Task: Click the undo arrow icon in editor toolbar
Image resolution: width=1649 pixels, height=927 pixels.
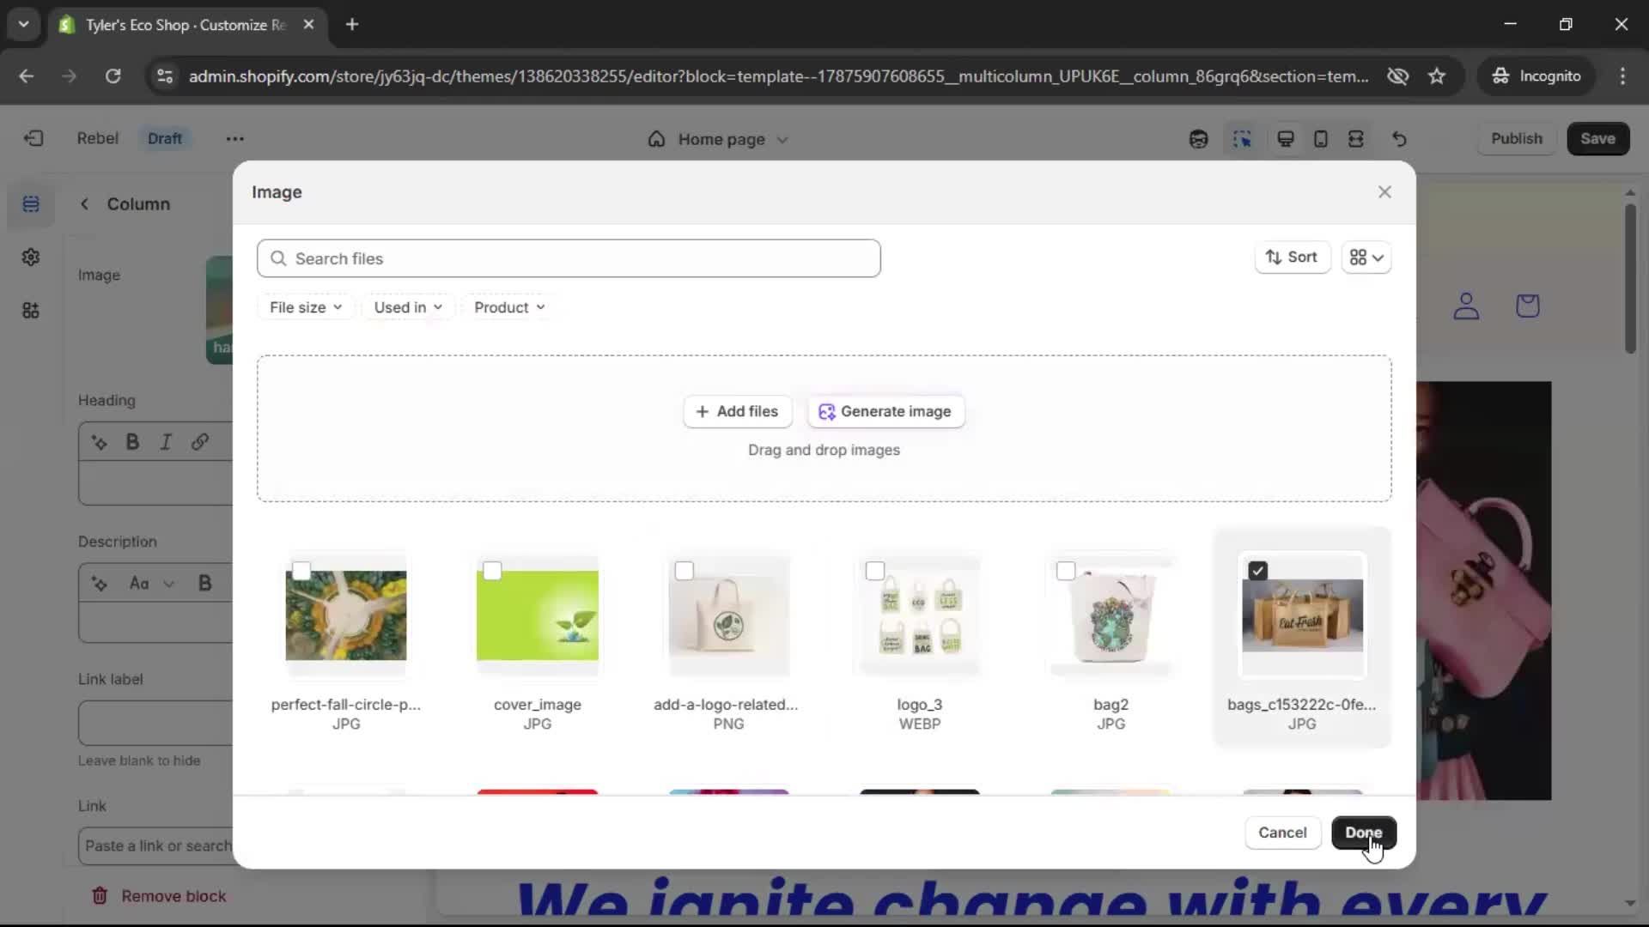Action: tap(1399, 139)
